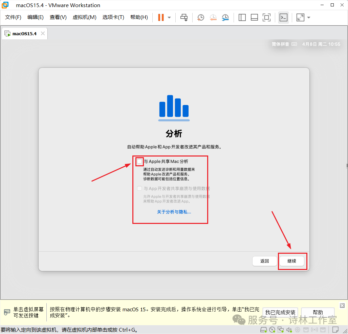Toggle the thumbnail bar layout icon
This screenshot has height=334, width=348.
254,17
